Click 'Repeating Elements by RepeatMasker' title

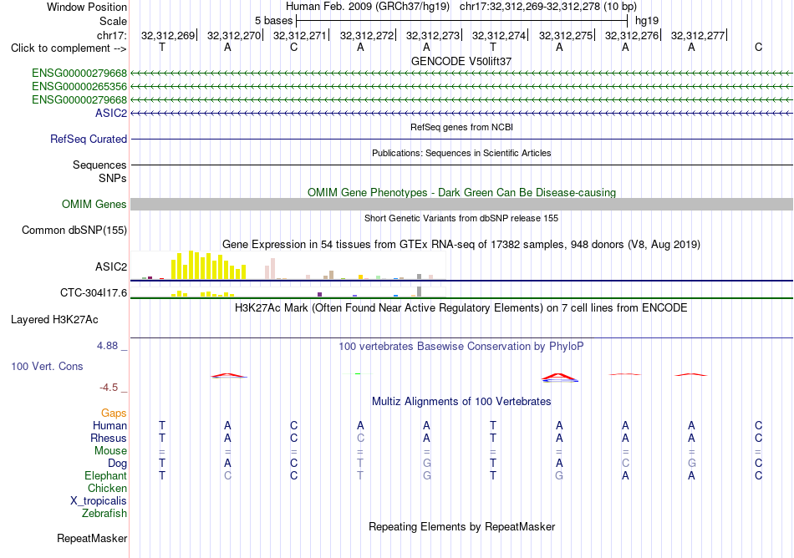pyautogui.click(x=462, y=526)
